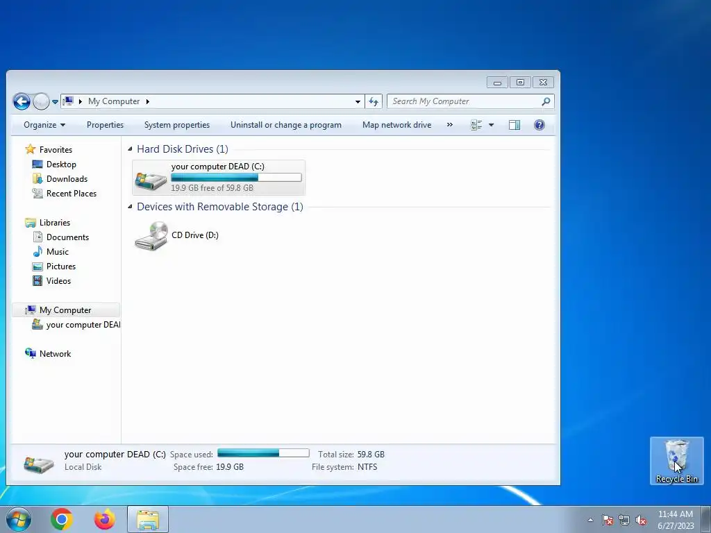Click the Network icon in sidebar
Viewport: 711px width, 533px height.
(x=31, y=353)
